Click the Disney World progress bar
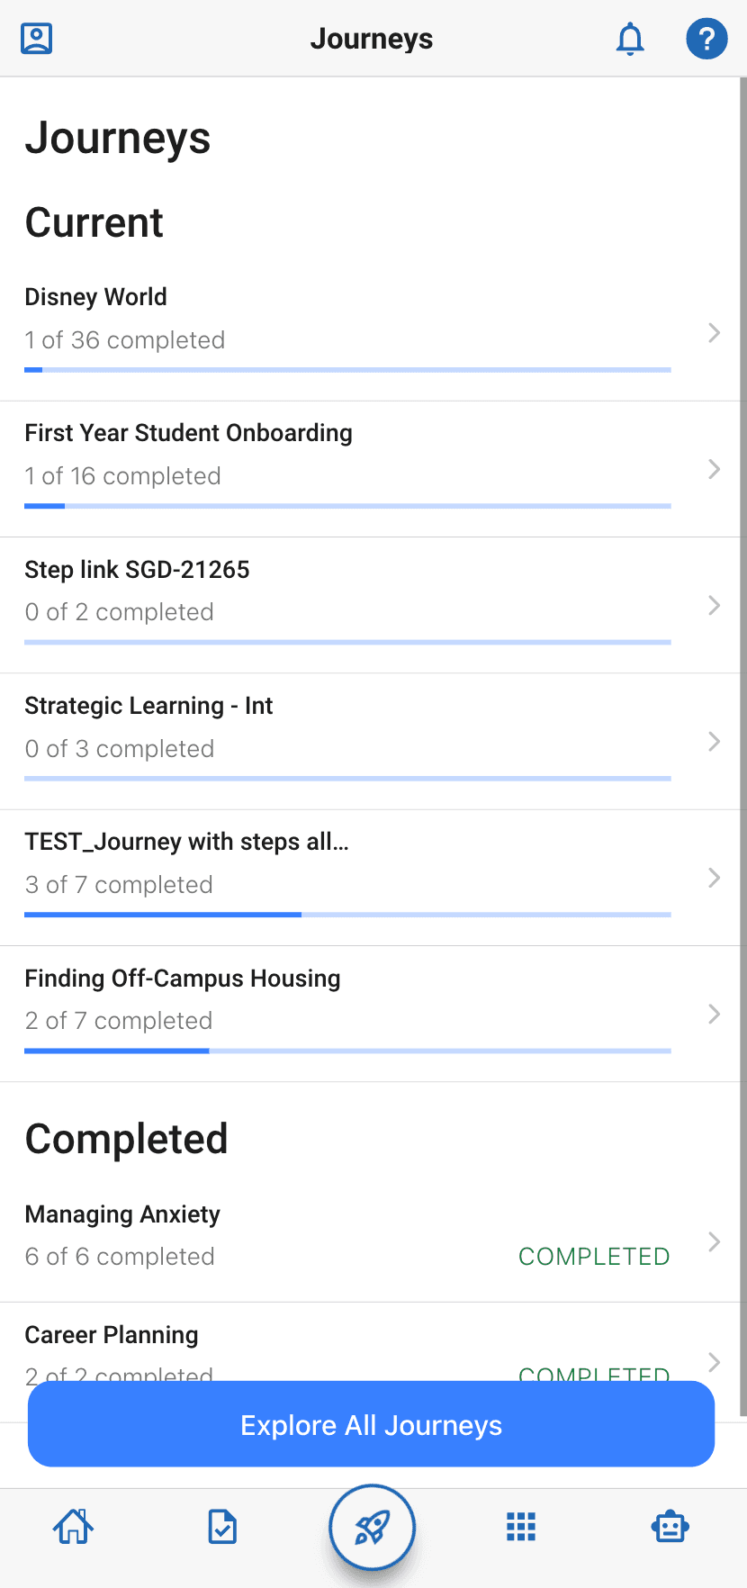This screenshot has height=1588, width=747. (x=347, y=370)
